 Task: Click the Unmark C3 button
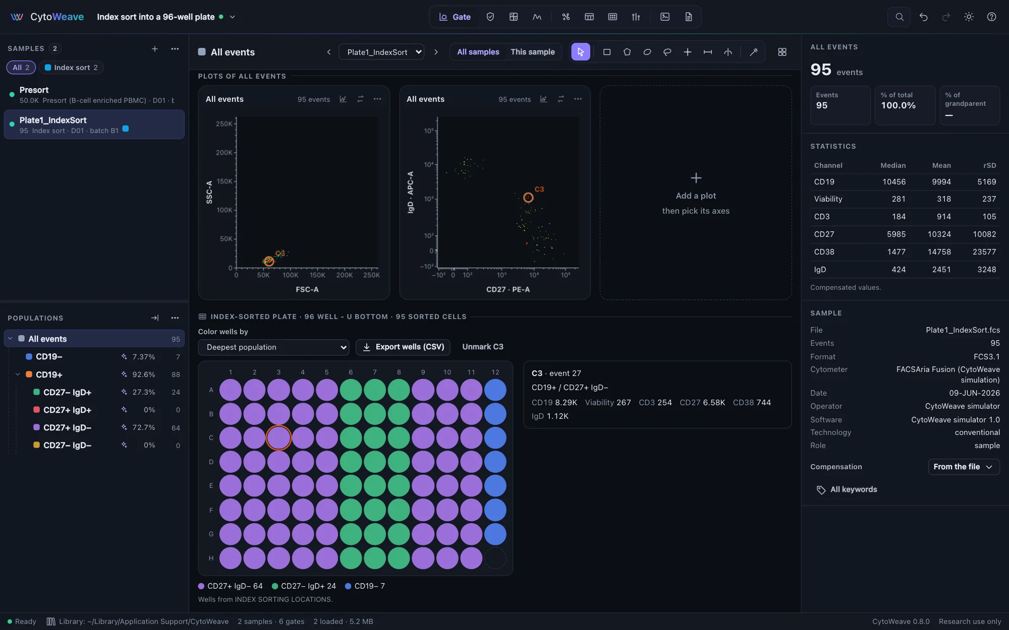click(483, 347)
